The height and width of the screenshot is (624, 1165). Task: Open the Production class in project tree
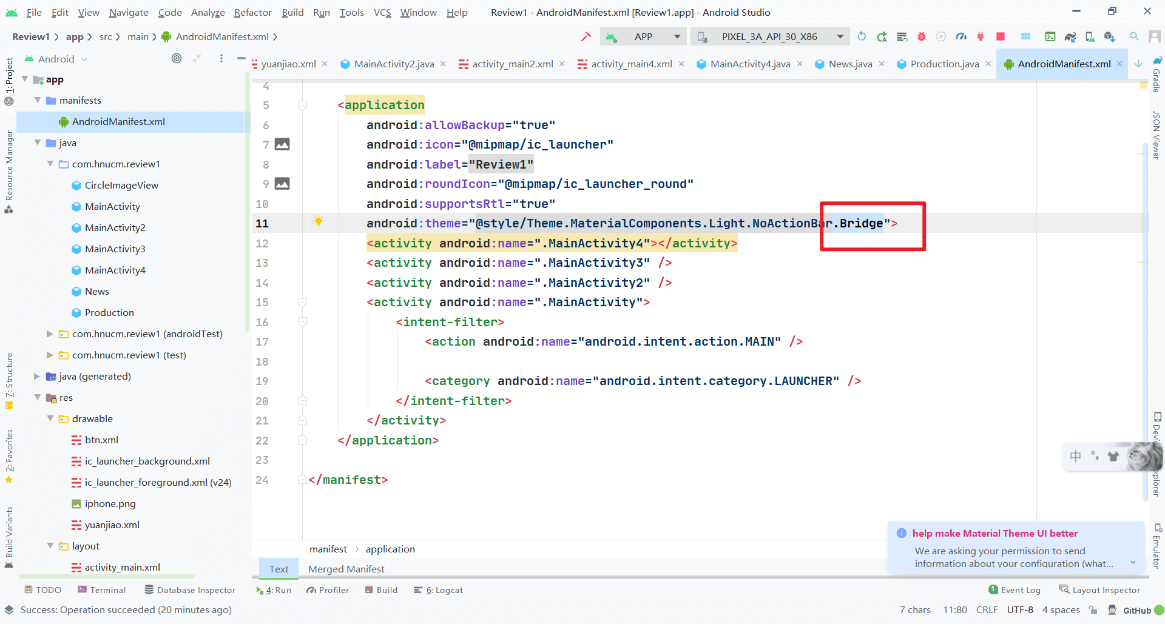109,313
